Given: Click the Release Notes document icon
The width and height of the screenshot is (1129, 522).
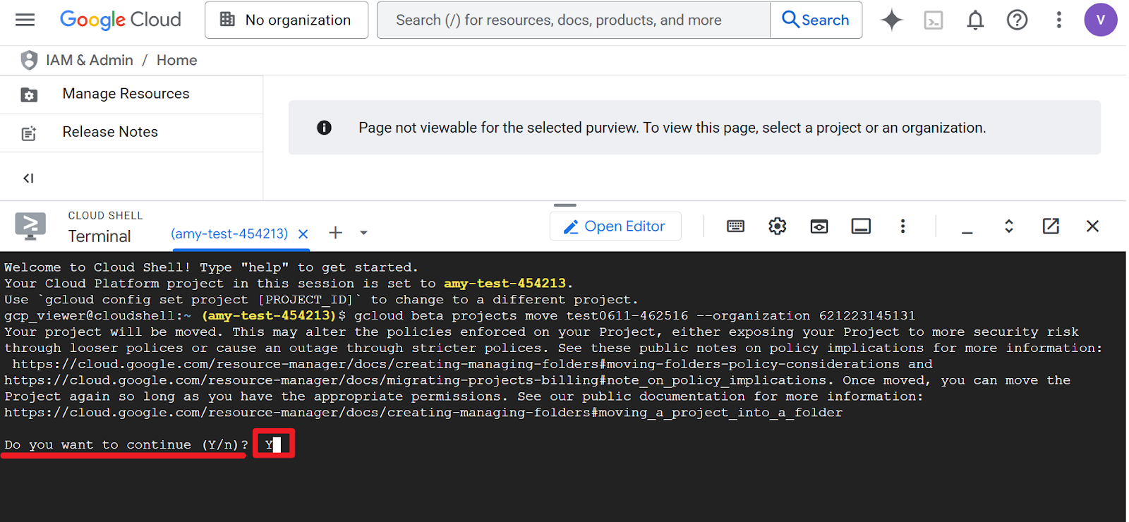Looking at the screenshot, I should tap(29, 133).
